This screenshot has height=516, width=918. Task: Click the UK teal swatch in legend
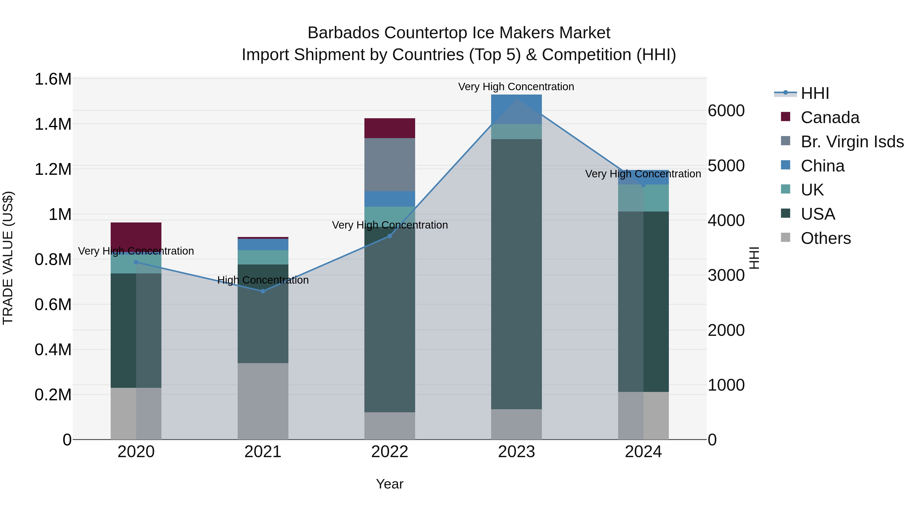785,189
